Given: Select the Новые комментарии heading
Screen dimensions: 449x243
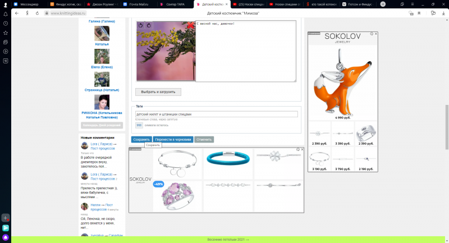Looking at the screenshot, I should click(x=97, y=137).
